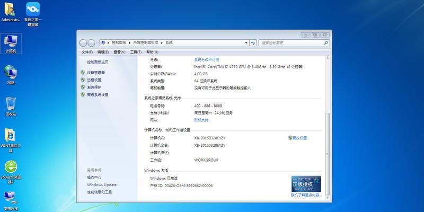Click the address bar refresh button
This screenshot has height=212, width=424.
pos(253,43)
